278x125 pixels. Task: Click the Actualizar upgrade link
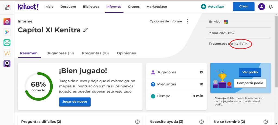coord(213,6)
